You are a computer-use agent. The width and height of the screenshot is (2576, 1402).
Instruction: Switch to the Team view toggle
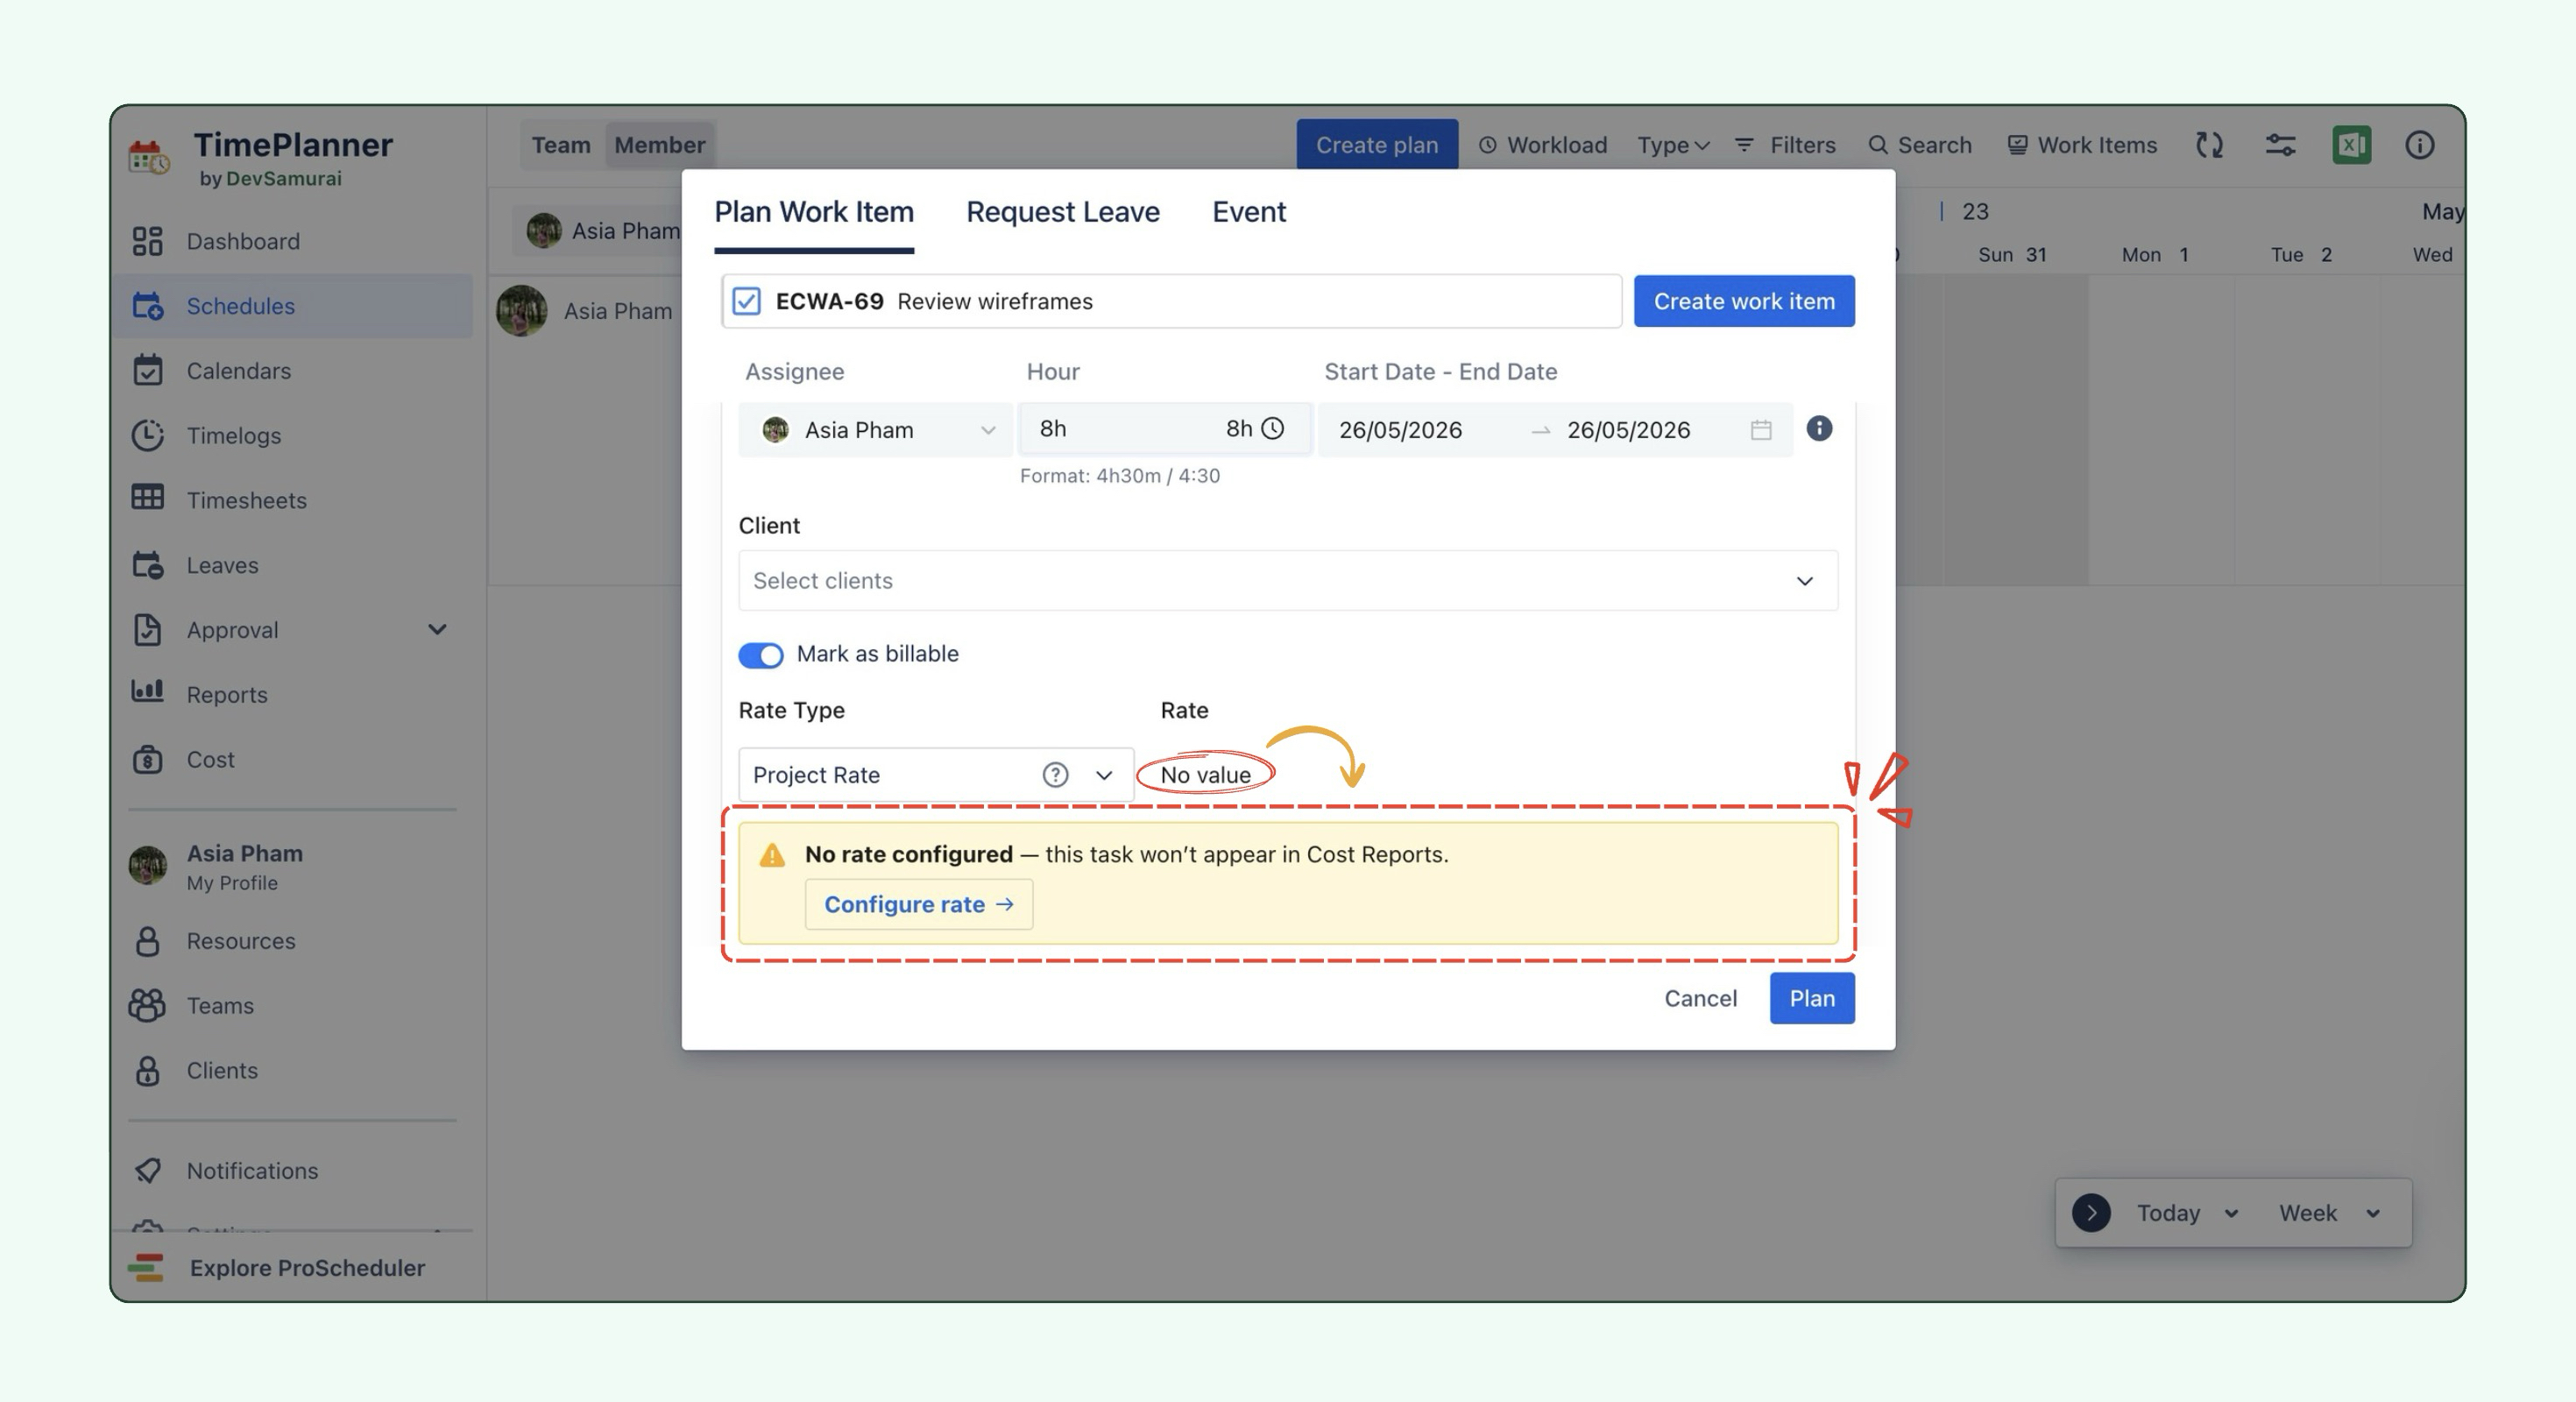click(561, 145)
